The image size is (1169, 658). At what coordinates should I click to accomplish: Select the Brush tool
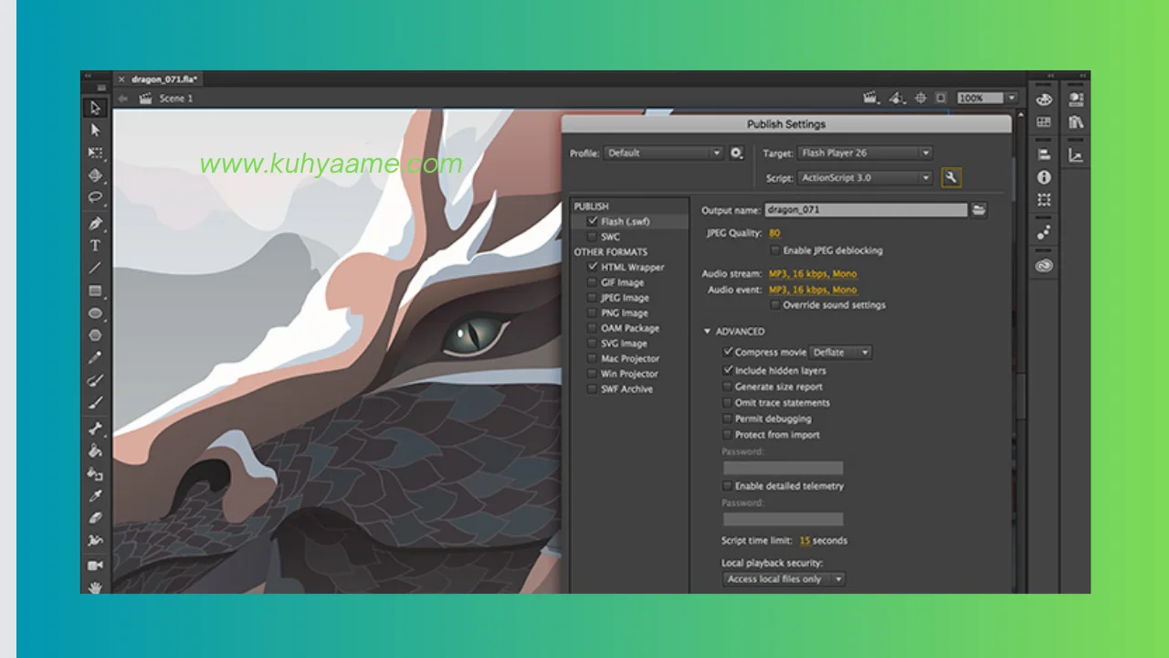[x=95, y=402]
